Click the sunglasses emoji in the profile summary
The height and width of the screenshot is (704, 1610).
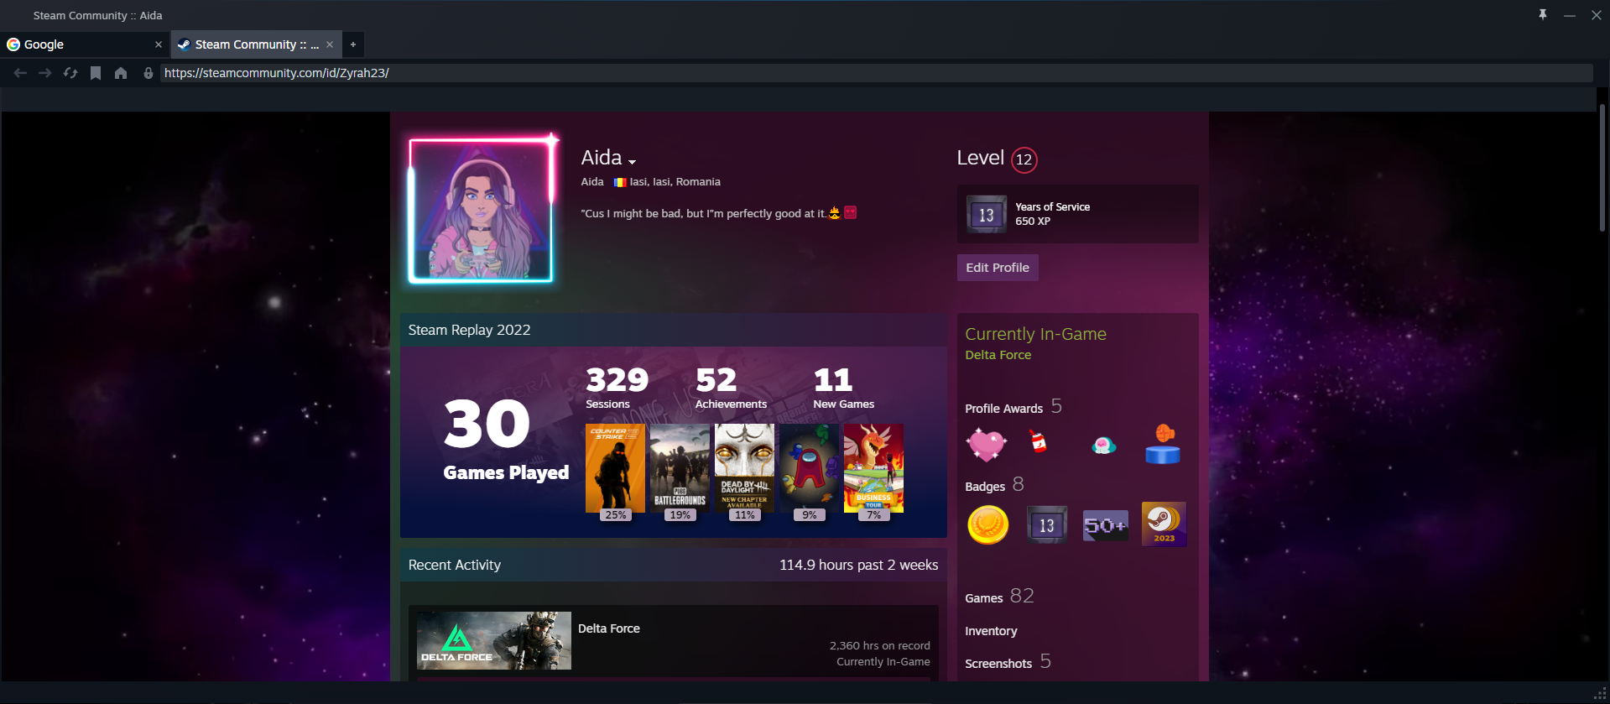pos(834,213)
